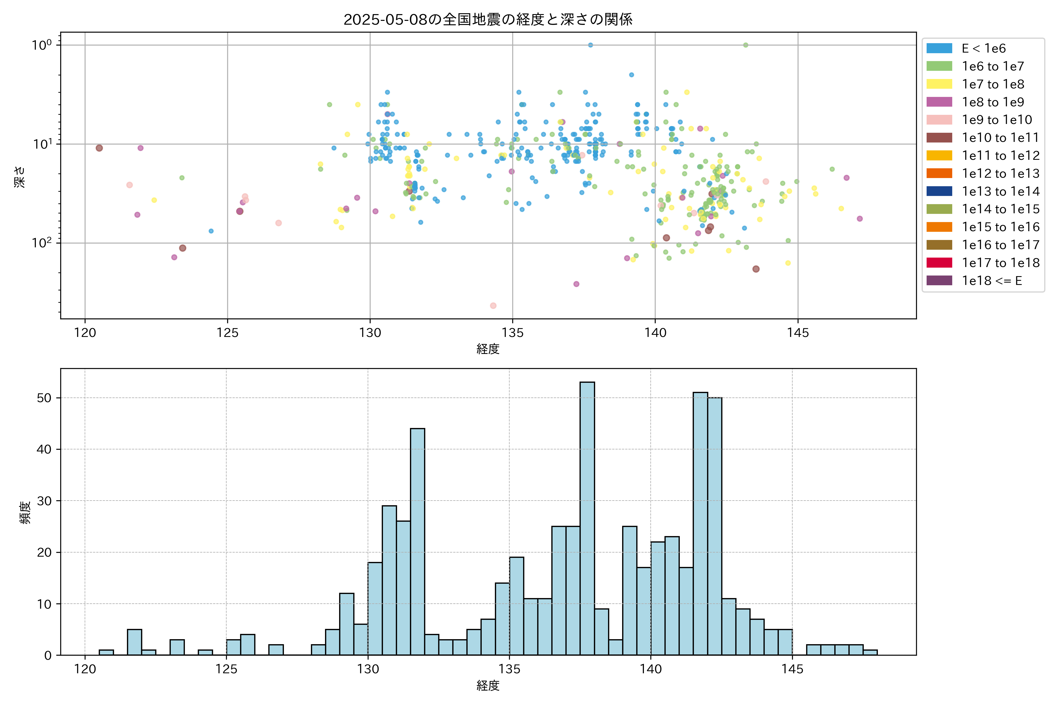Click the tallest histogram bar near longitude 138

(587, 517)
